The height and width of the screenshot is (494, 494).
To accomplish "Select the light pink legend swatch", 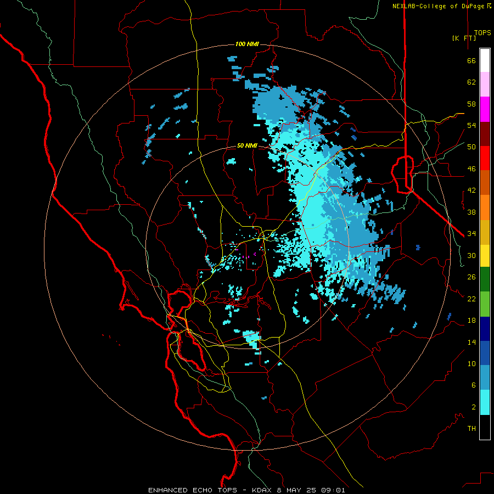I will click(x=485, y=85).
